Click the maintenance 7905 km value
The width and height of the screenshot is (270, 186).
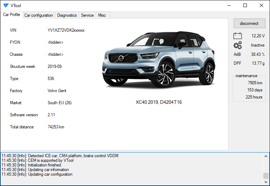pyautogui.click(x=255, y=83)
